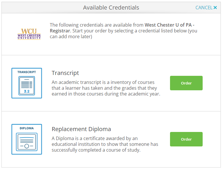The width and height of the screenshot is (224, 169).
Task: Select the Replacement Diploma heading
Action: [x=81, y=129]
